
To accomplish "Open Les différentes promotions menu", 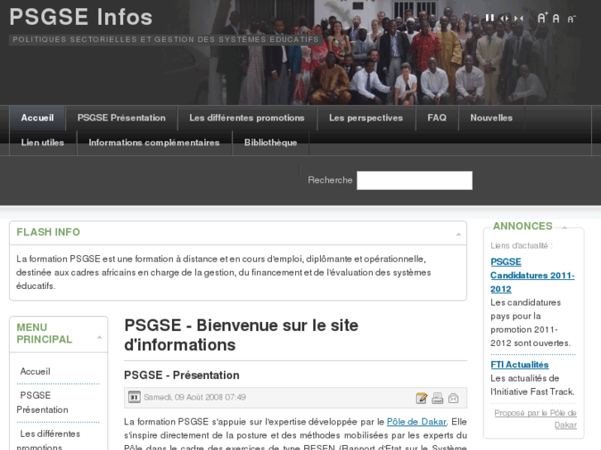I will click(246, 118).
